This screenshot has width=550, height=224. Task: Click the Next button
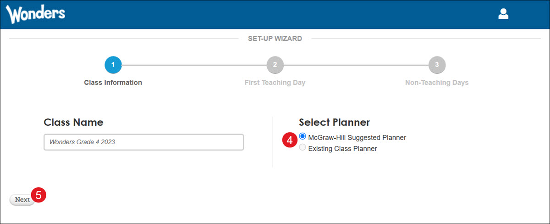coord(22,200)
